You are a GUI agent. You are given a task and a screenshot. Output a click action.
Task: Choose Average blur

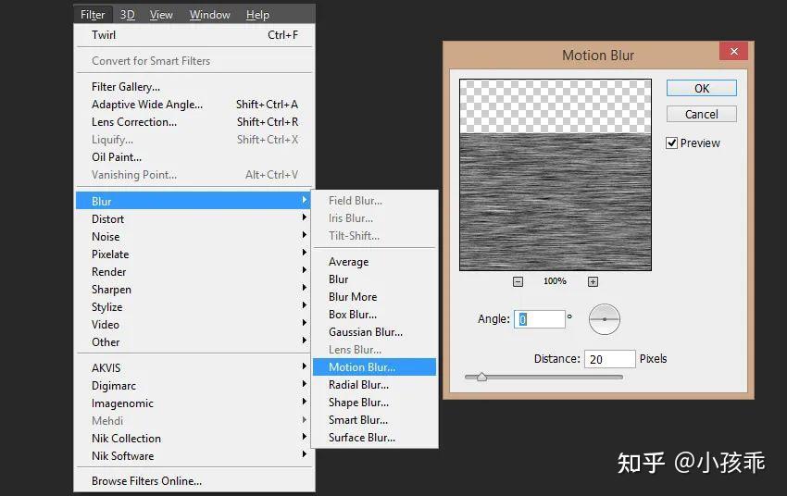click(374, 262)
